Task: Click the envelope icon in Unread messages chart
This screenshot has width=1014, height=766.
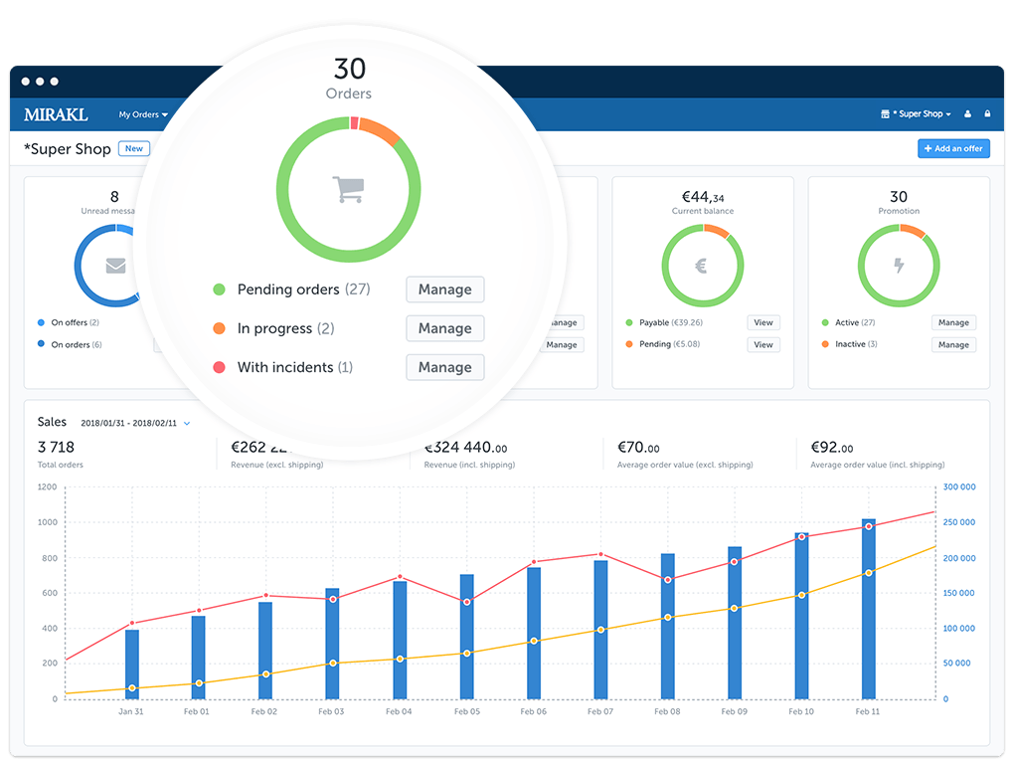Action: click(x=116, y=266)
